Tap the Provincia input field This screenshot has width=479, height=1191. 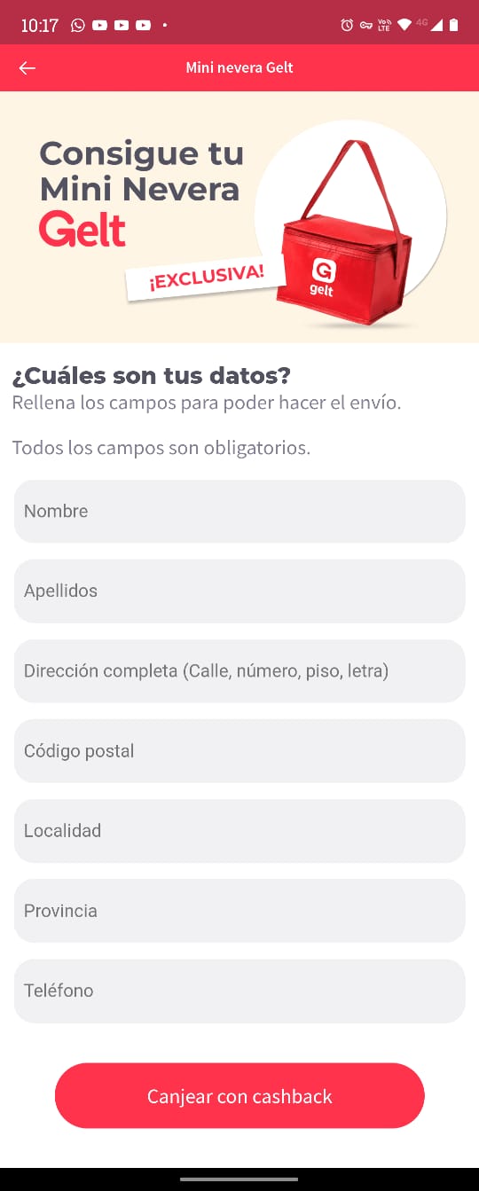tap(239, 911)
